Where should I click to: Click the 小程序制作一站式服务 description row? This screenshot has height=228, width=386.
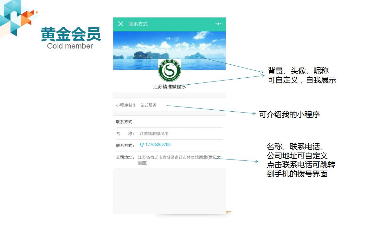point(136,105)
